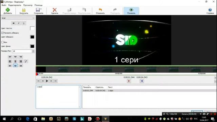Viewport: 217px width, 122px height.
Task: Position subtitle at top right
Action: click(21, 57)
